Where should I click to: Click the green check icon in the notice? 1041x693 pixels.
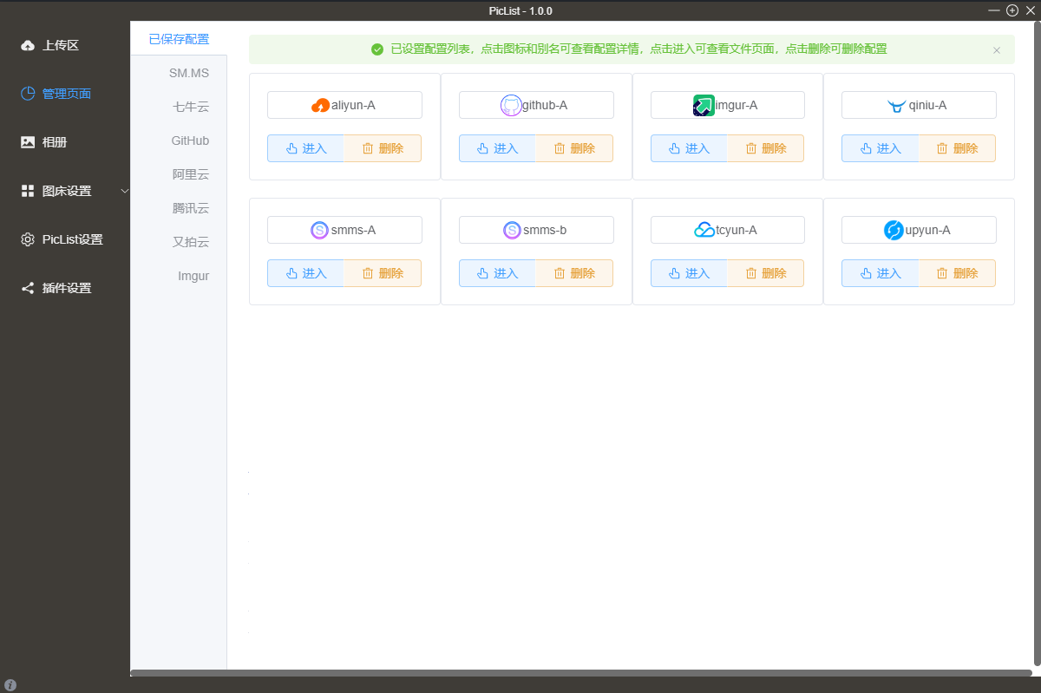point(377,49)
